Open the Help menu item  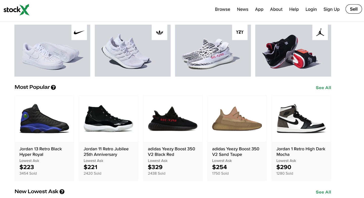pyautogui.click(x=294, y=9)
